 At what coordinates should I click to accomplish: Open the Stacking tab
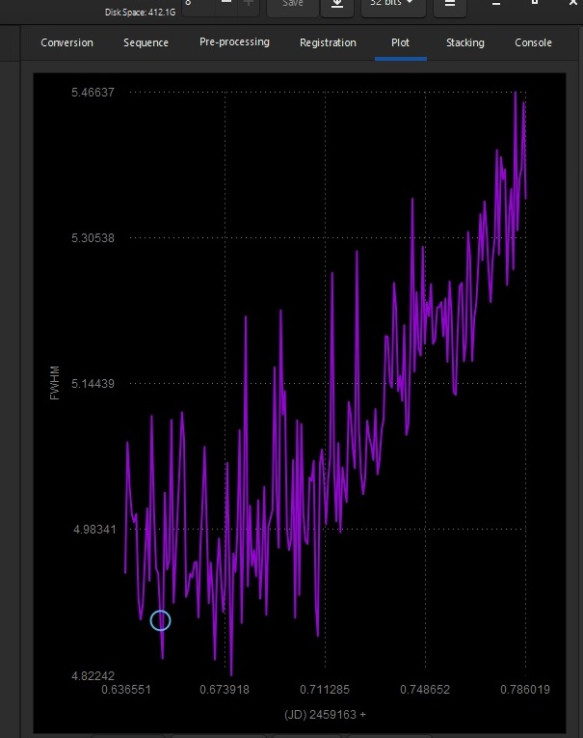[x=465, y=42]
